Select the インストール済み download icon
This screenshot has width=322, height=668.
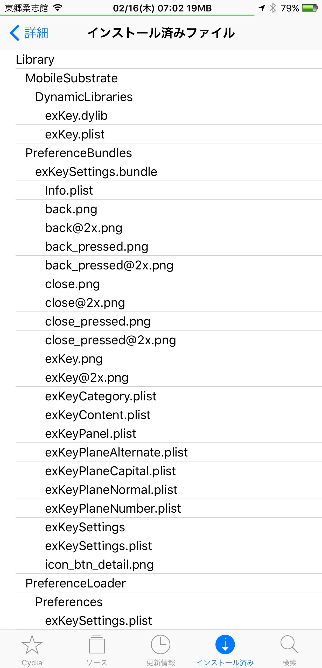click(x=225, y=645)
